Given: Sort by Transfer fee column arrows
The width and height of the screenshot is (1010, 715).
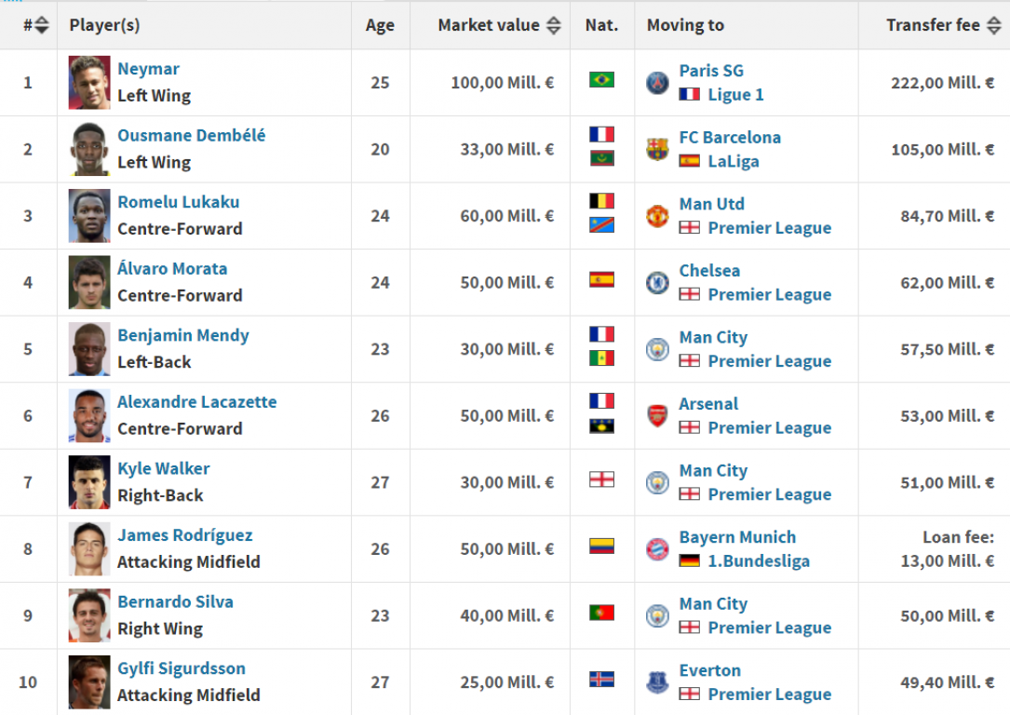Looking at the screenshot, I should [994, 26].
